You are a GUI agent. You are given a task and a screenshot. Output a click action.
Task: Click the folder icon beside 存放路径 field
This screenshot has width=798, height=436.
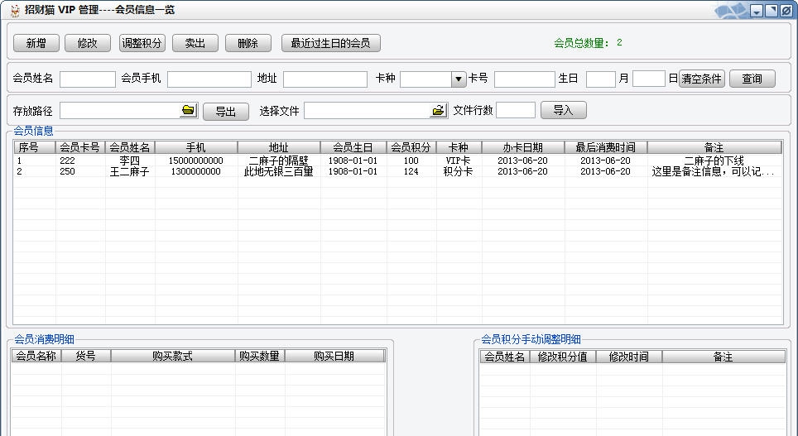coord(188,111)
